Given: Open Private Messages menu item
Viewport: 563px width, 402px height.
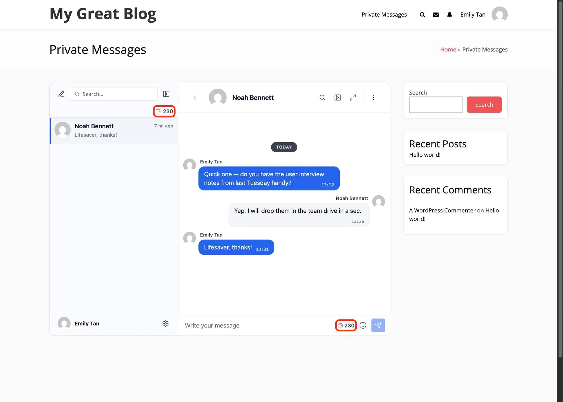Looking at the screenshot, I should 384,15.
